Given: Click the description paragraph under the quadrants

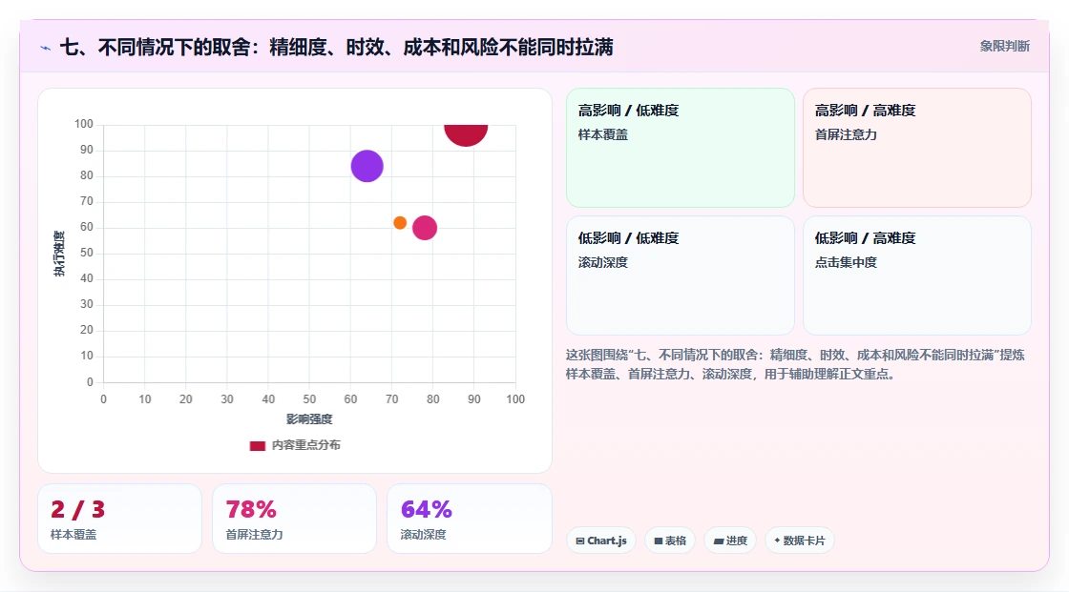Looking at the screenshot, I should pos(795,364).
